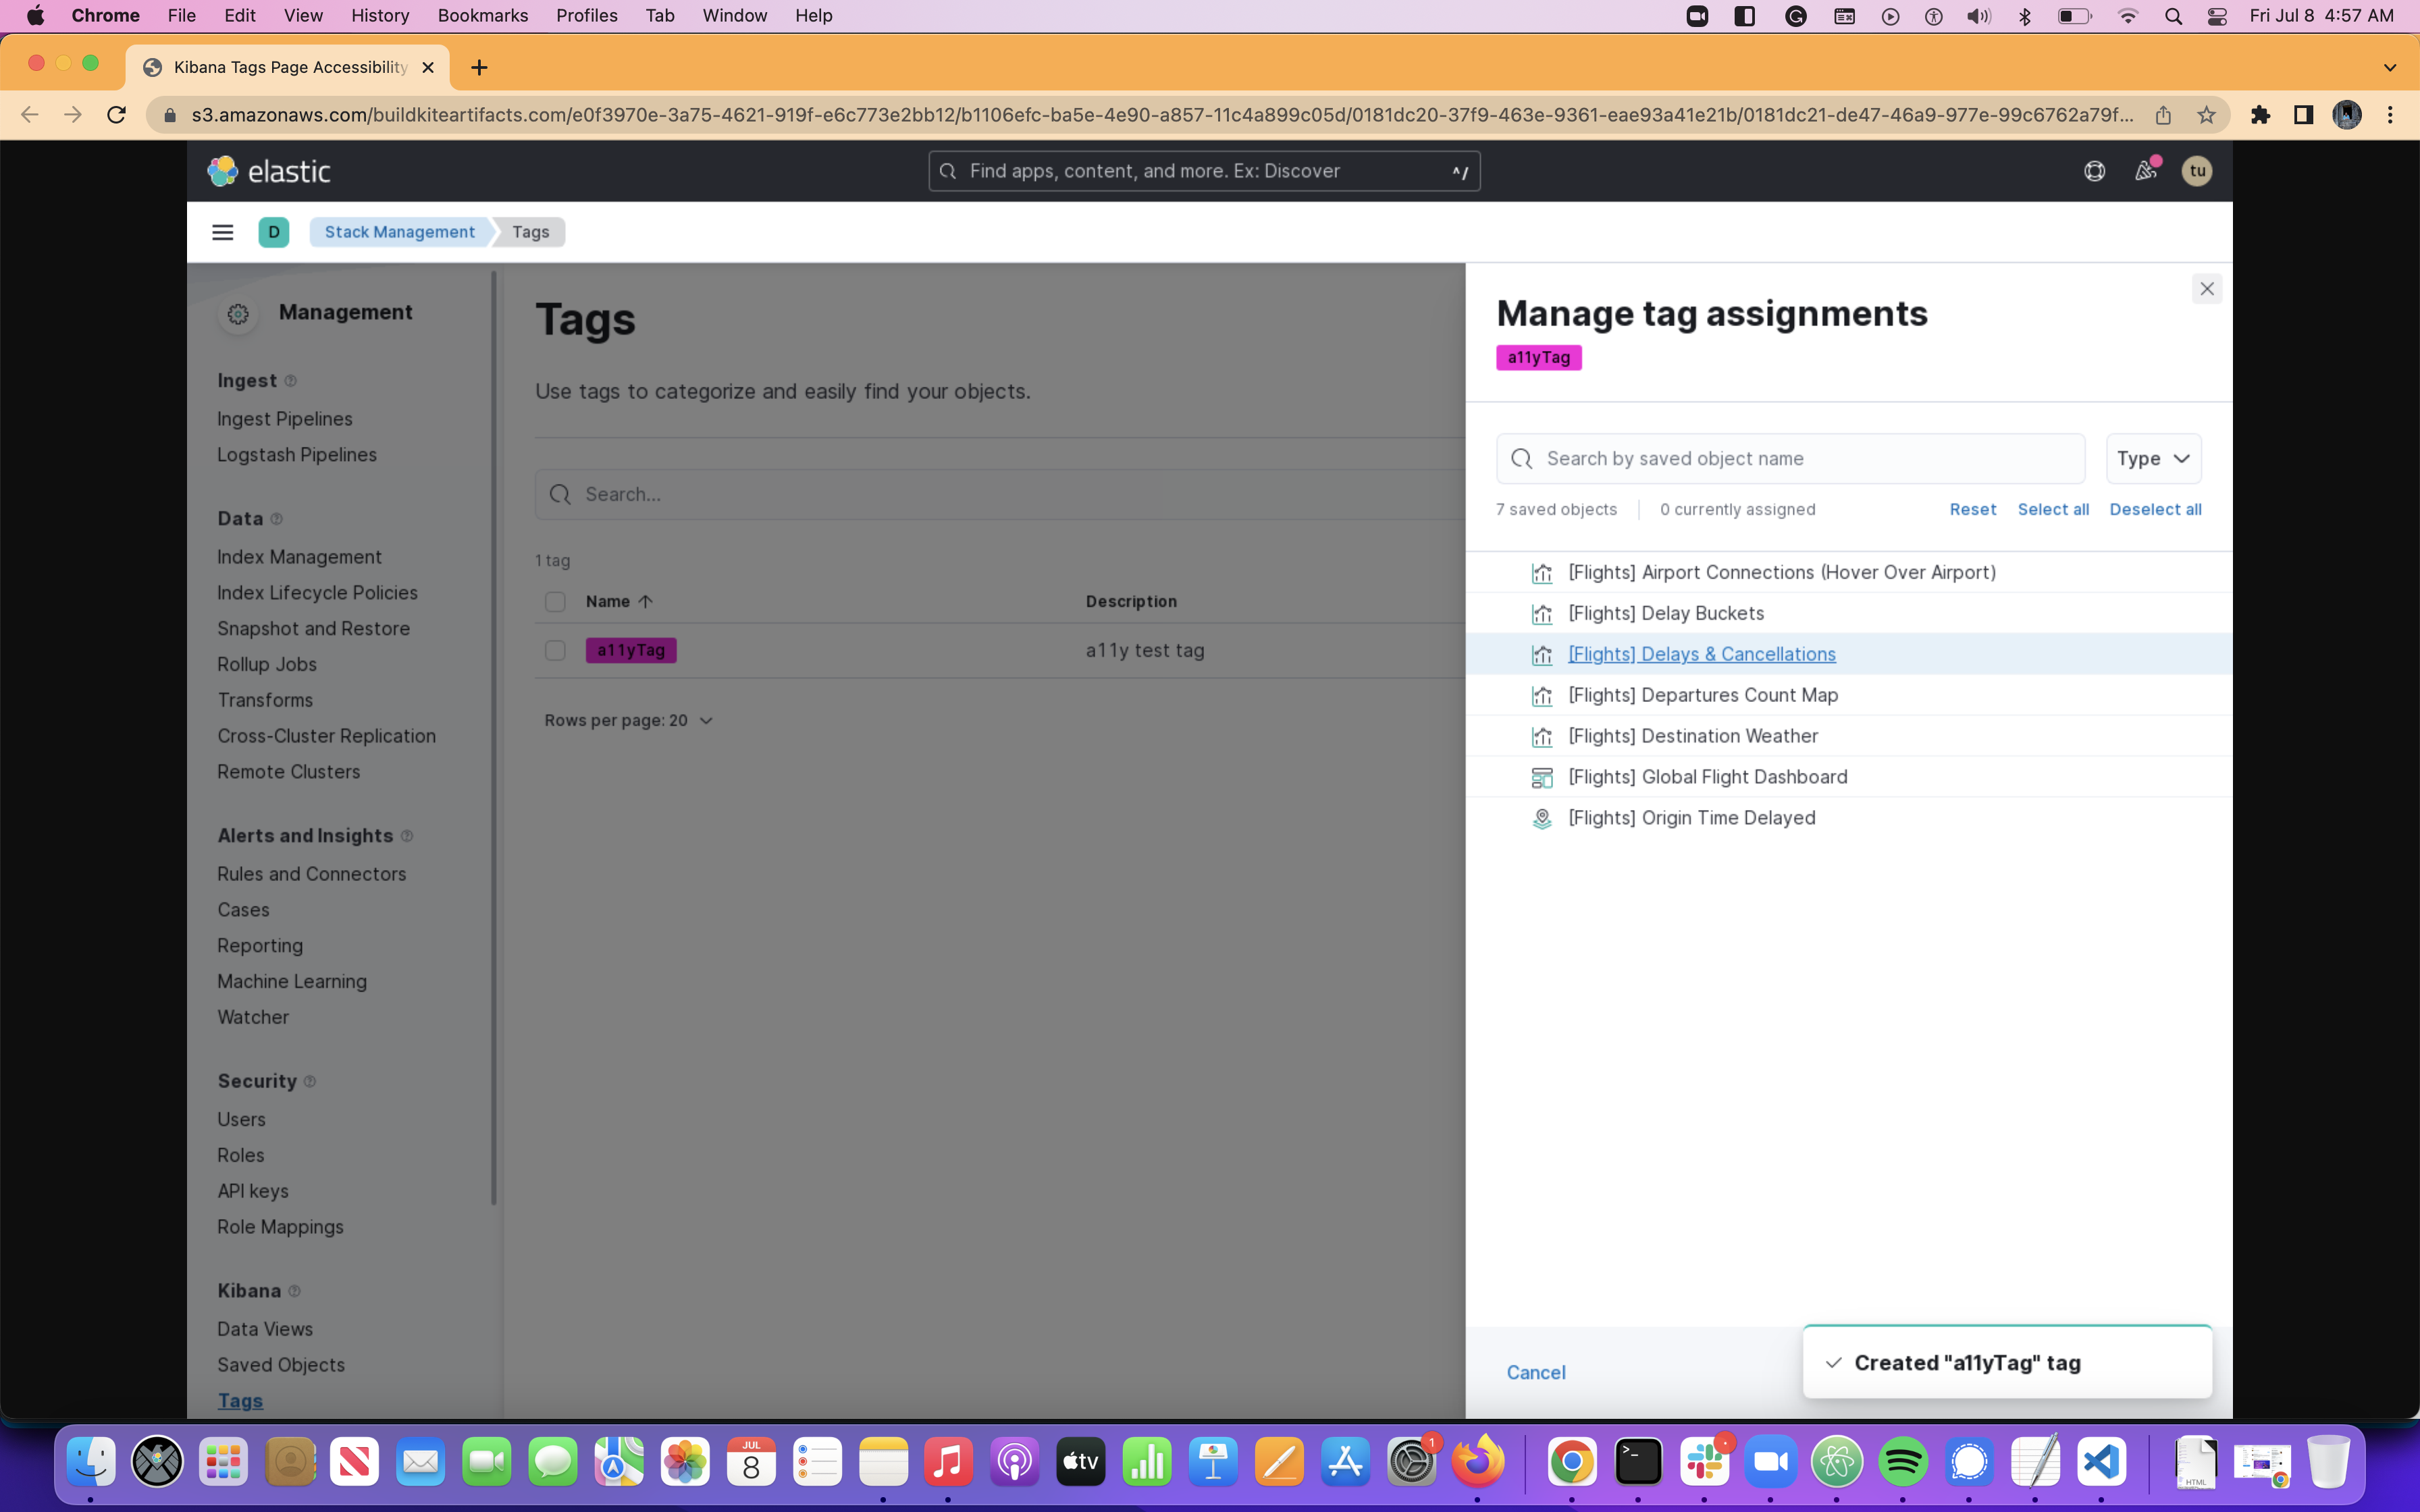Click the dashboard icon next to Global Flight Dashboard
Screen dimensions: 2420x1512
point(1542,776)
